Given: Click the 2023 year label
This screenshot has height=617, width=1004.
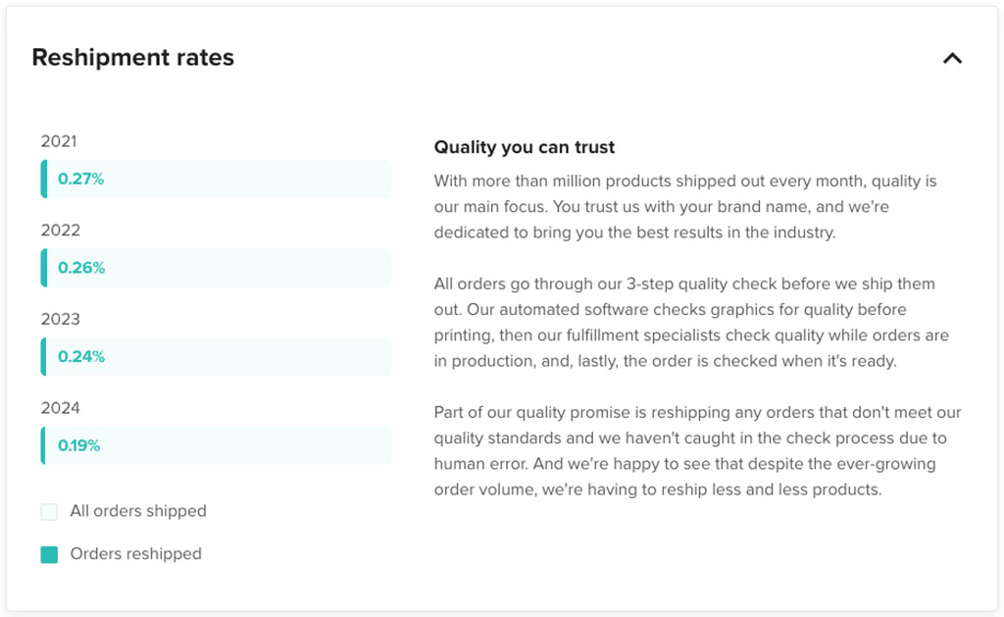Looking at the screenshot, I should tap(60, 319).
